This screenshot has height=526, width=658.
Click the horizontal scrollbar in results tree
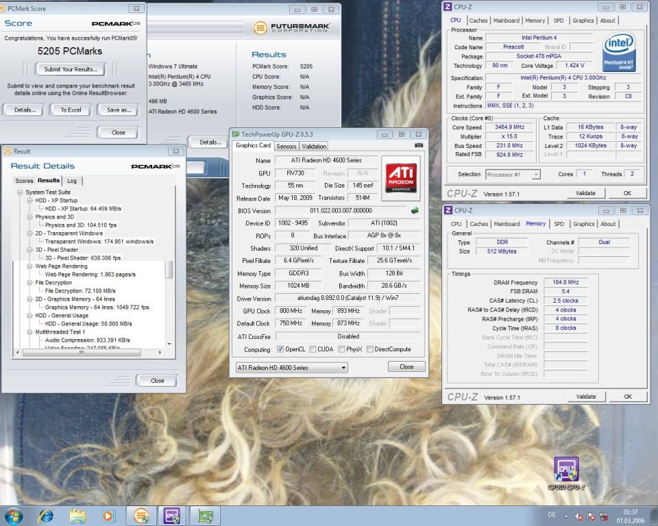[82, 353]
